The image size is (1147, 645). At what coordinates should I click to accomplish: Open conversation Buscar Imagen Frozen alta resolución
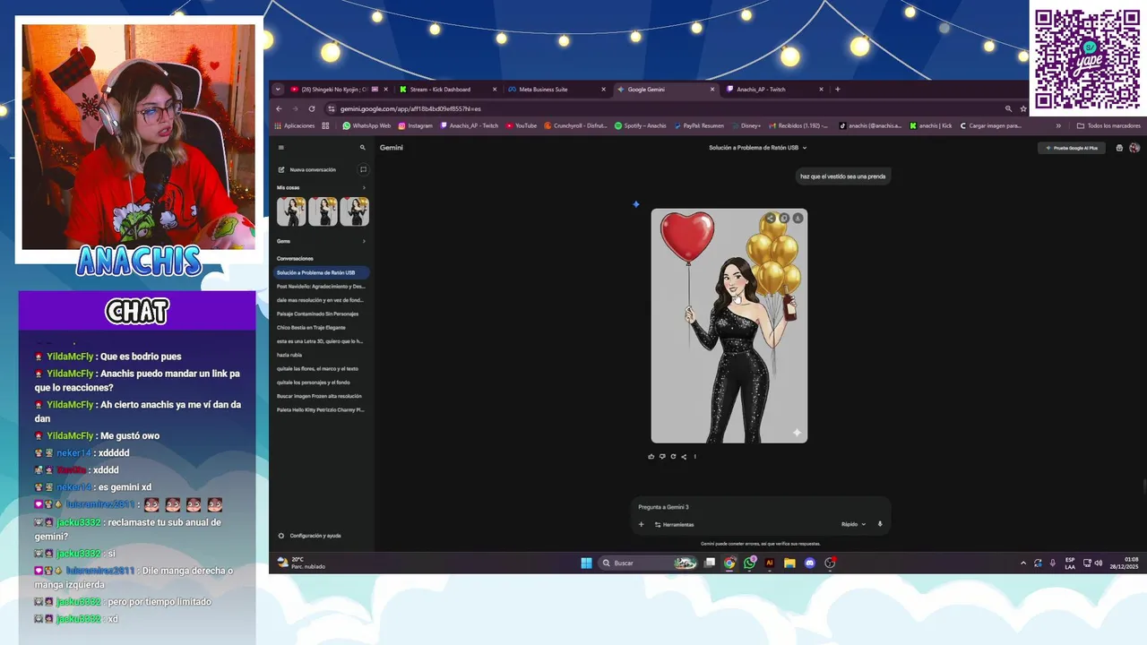coord(321,396)
